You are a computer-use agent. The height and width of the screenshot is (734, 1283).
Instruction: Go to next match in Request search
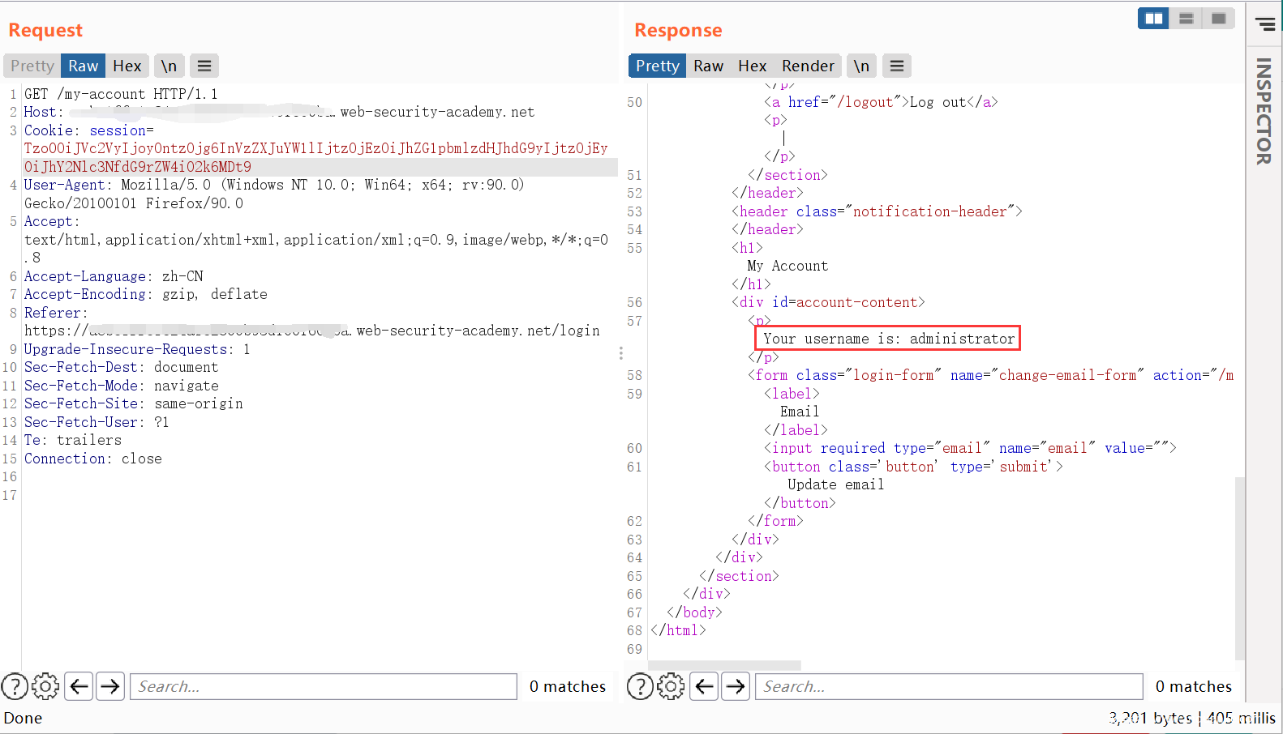point(110,686)
